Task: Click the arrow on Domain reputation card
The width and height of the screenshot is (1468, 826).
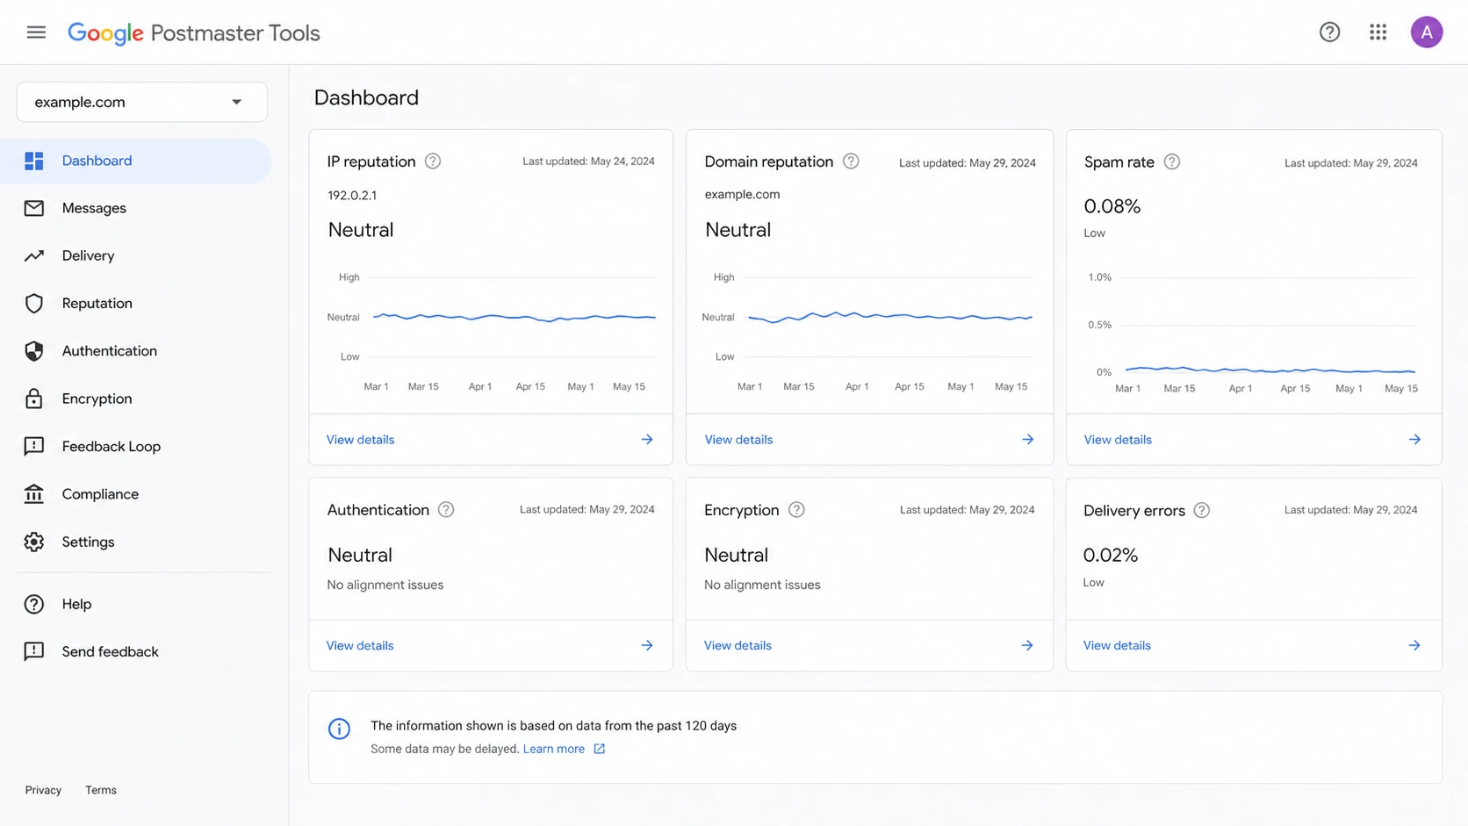Action: point(1027,440)
